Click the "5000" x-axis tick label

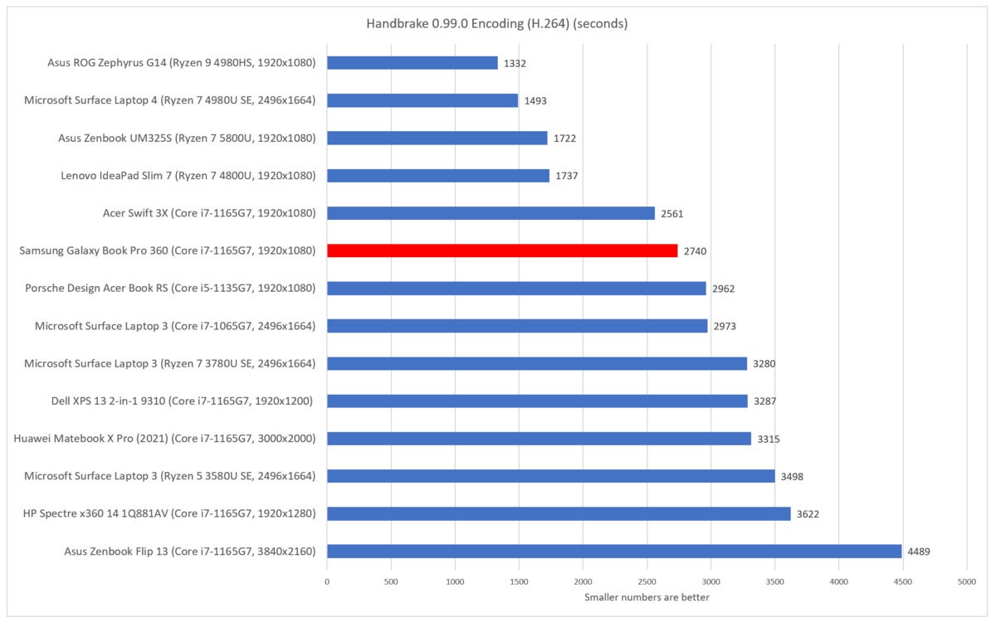(x=966, y=582)
